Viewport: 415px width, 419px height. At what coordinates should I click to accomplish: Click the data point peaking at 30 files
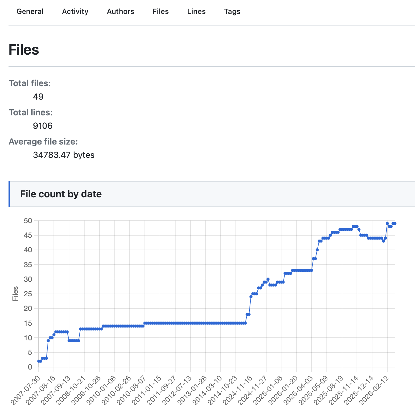tap(268, 279)
